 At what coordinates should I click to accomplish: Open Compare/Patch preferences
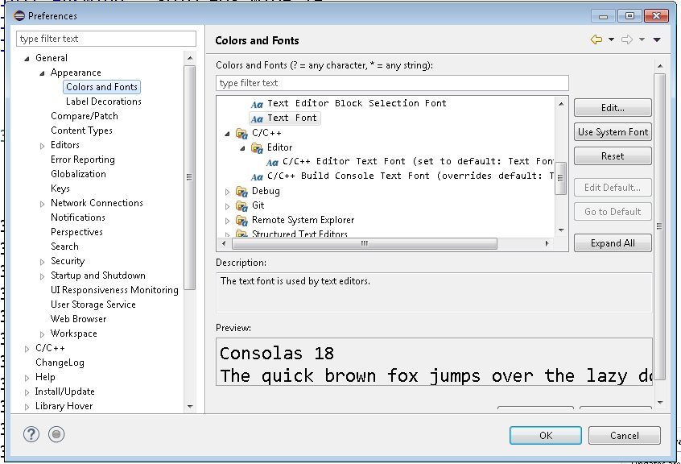coord(85,116)
